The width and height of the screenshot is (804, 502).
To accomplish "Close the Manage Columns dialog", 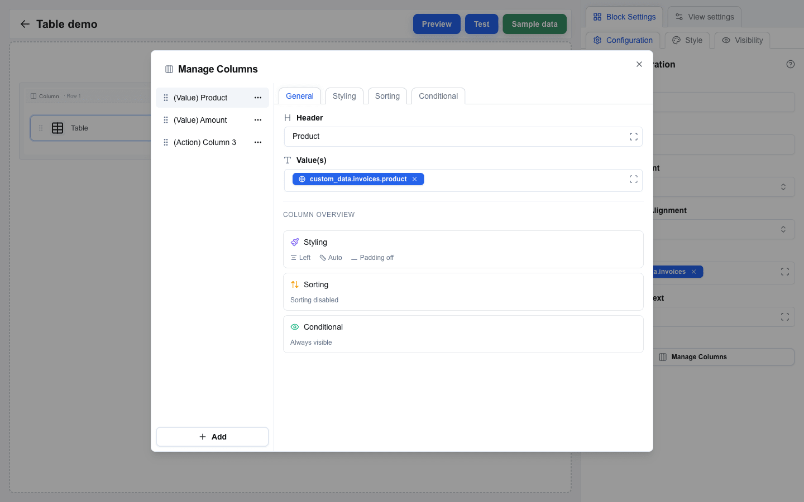I will pos(639,64).
